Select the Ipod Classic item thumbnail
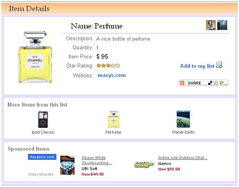 (43, 119)
